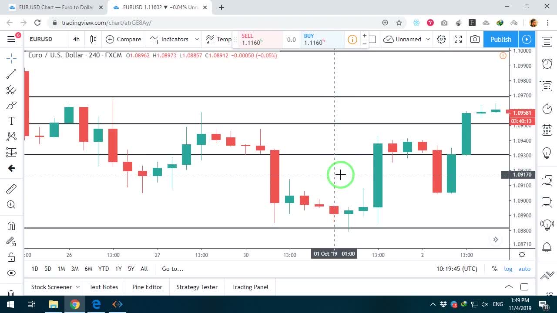This screenshot has width=557, height=313.
Task: Expand the Stock Screener dropdown
Action: tap(78, 287)
